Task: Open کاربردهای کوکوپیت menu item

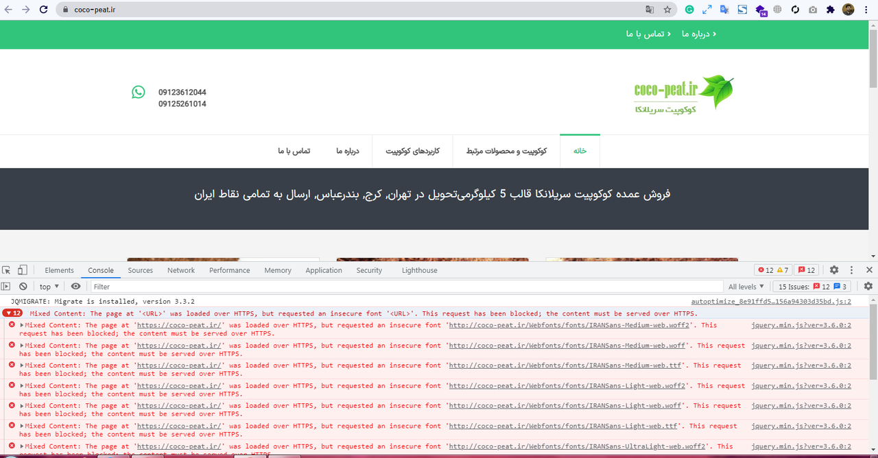Action: (412, 151)
